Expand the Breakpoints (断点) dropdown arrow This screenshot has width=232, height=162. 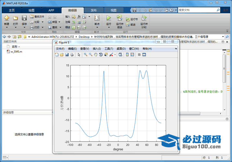[97, 28]
